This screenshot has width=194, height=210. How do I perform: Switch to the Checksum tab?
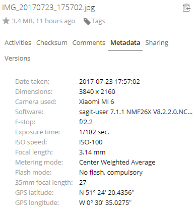[52, 43]
